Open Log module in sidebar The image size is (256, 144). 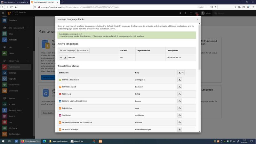[x=16, y=122]
